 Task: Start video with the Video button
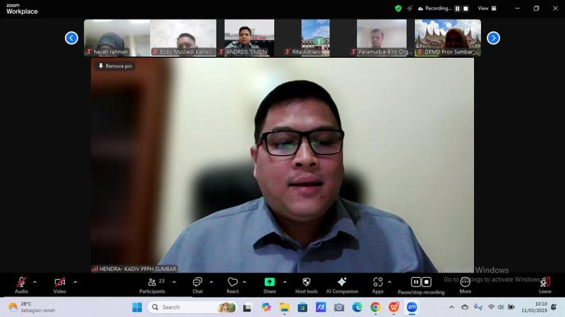click(x=59, y=285)
